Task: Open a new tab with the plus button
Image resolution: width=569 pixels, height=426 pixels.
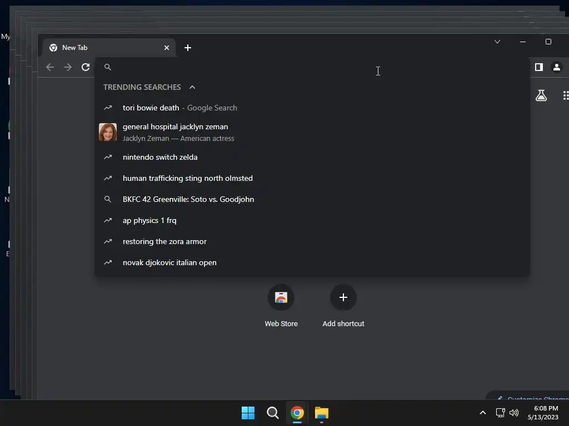Action: point(188,48)
